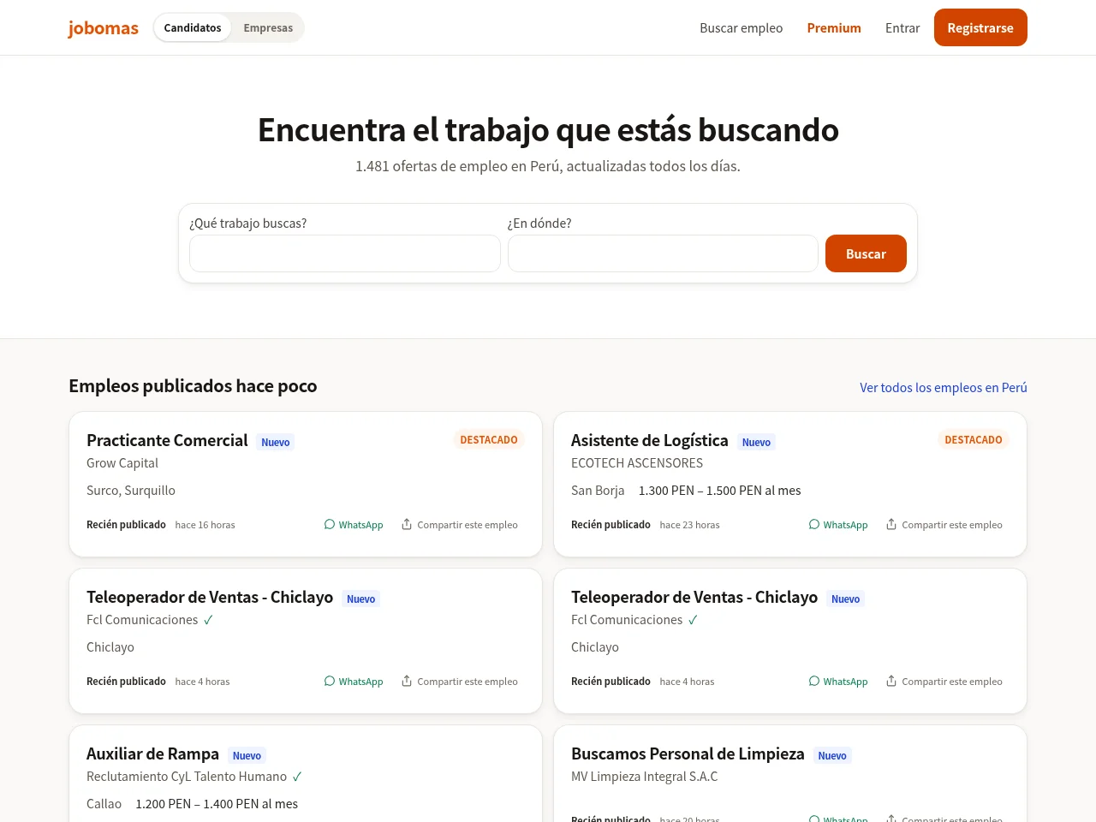Image resolution: width=1096 pixels, height=822 pixels.
Task: Switch to the Candidatos tab
Action: coord(193,27)
